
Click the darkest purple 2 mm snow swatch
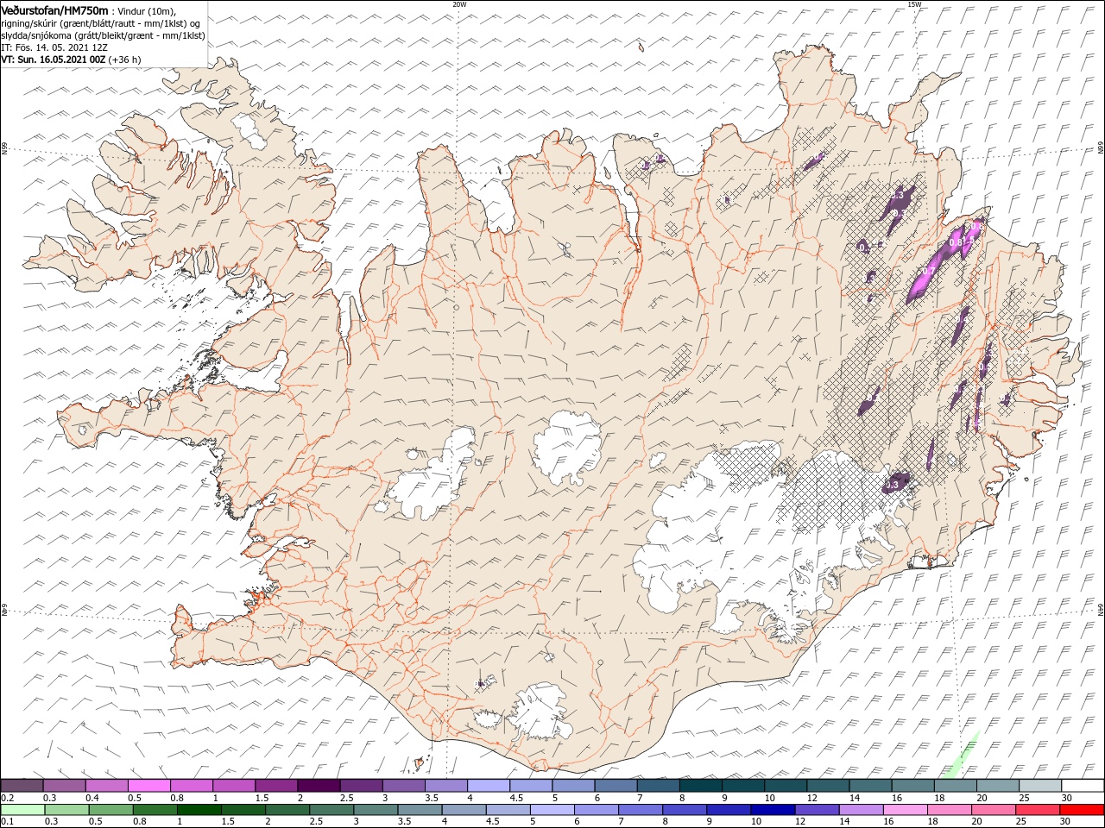click(319, 786)
